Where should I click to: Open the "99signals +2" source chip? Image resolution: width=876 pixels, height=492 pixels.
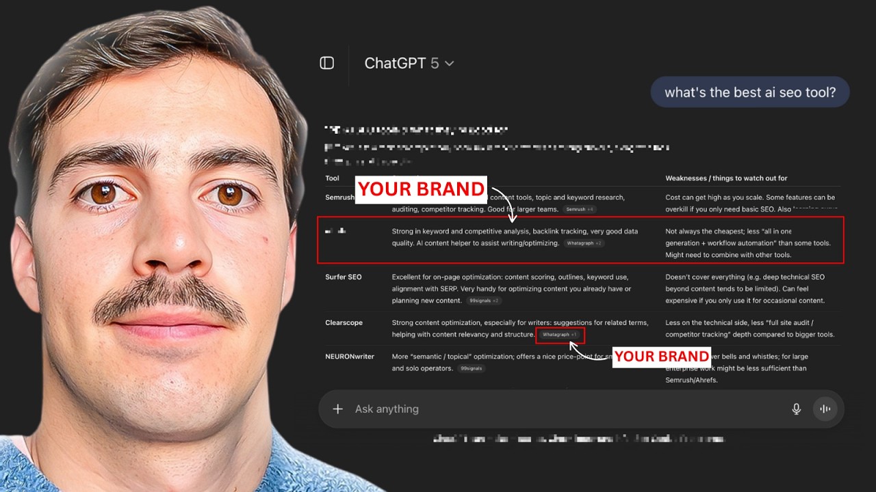(484, 301)
